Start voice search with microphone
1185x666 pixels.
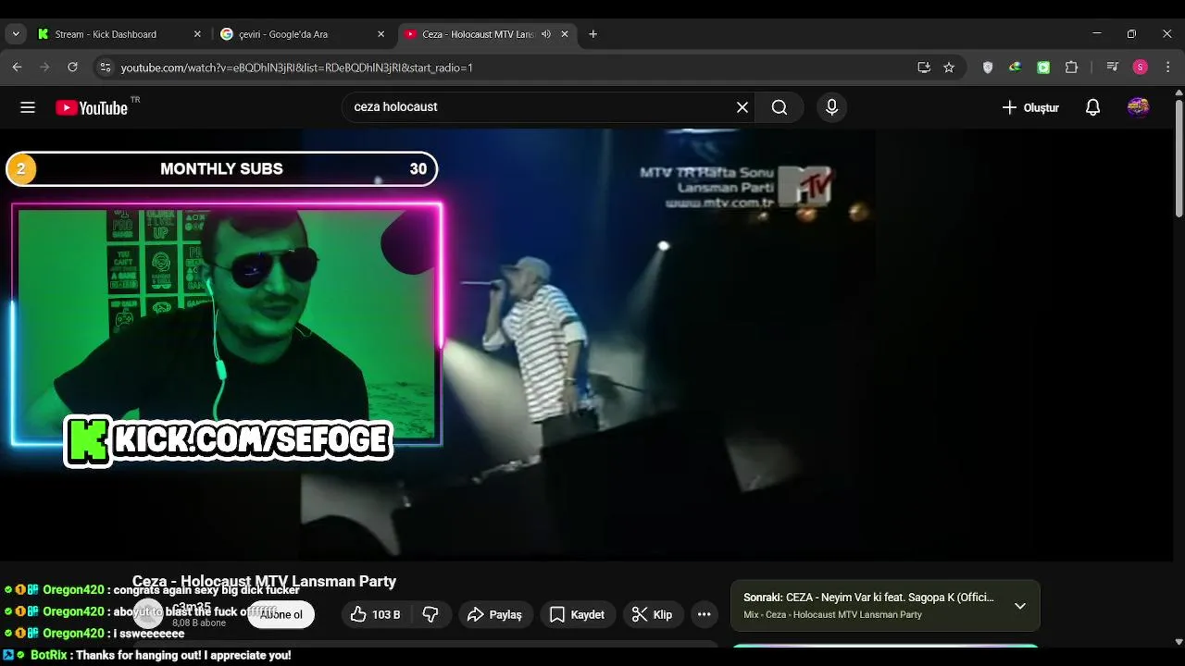pyautogui.click(x=831, y=107)
